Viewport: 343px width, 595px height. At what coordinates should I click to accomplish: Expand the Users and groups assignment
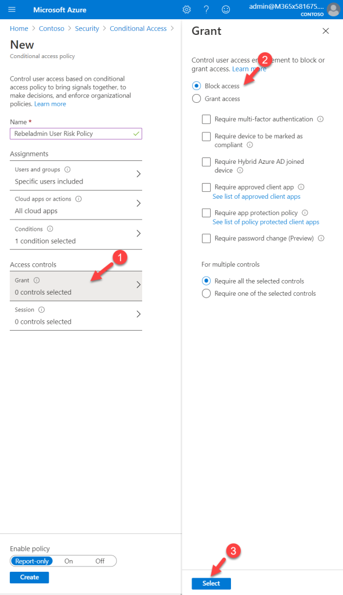click(75, 176)
